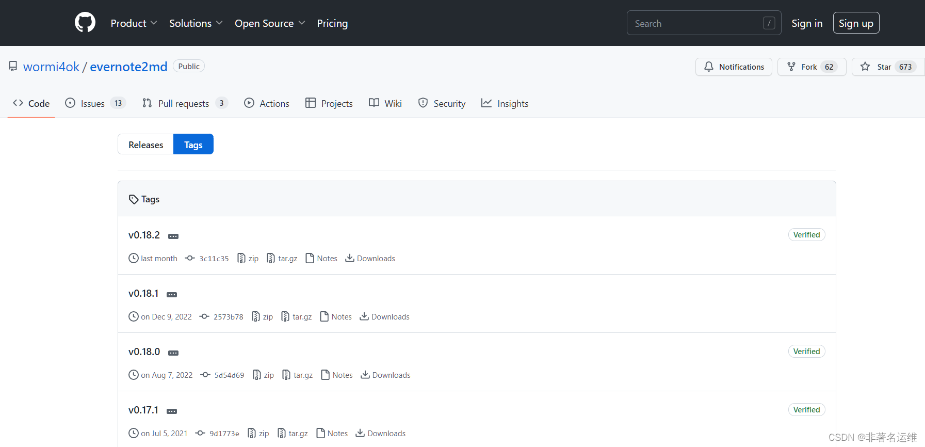Click the Notifications bell button
The image size is (925, 447).
tap(734, 67)
